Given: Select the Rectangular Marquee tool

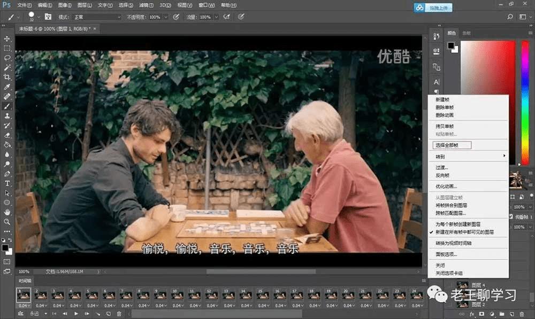Looking at the screenshot, I should 7,48.
